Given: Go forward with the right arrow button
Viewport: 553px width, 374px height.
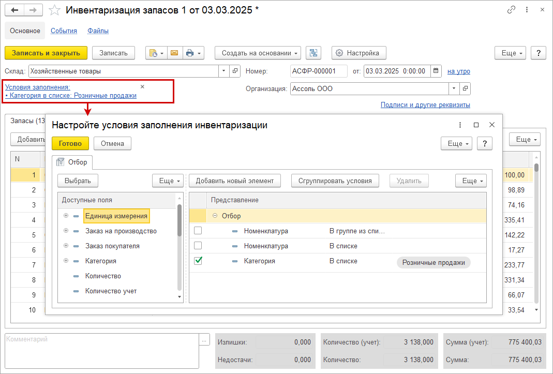Looking at the screenshot, I should (x=33, y=10).
